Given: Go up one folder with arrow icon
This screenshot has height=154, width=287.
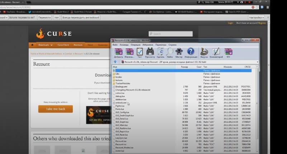Looking at the screenshot, I should (115, 62).
